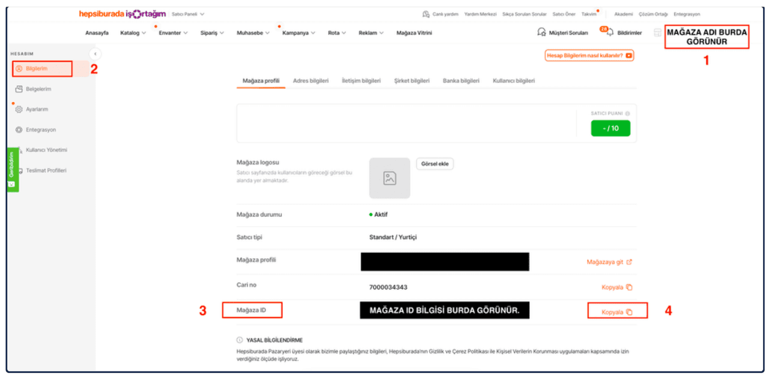Switch to the Şirket bilgileri tab
This screenshot has width=769, height=377.
(x=412, y=81)
